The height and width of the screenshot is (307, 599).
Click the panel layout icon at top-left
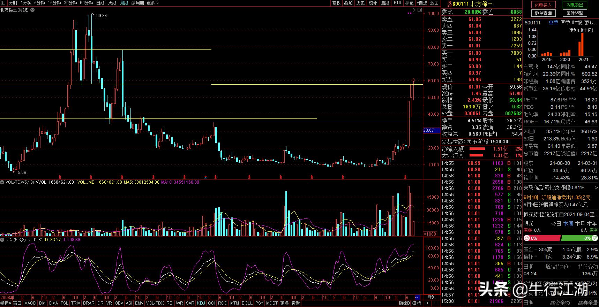click(3, 3)
